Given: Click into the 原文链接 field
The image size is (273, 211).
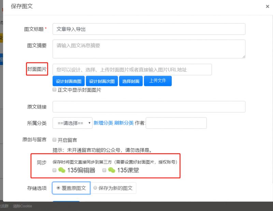Looking at the screenshot, I should (149, 107).
